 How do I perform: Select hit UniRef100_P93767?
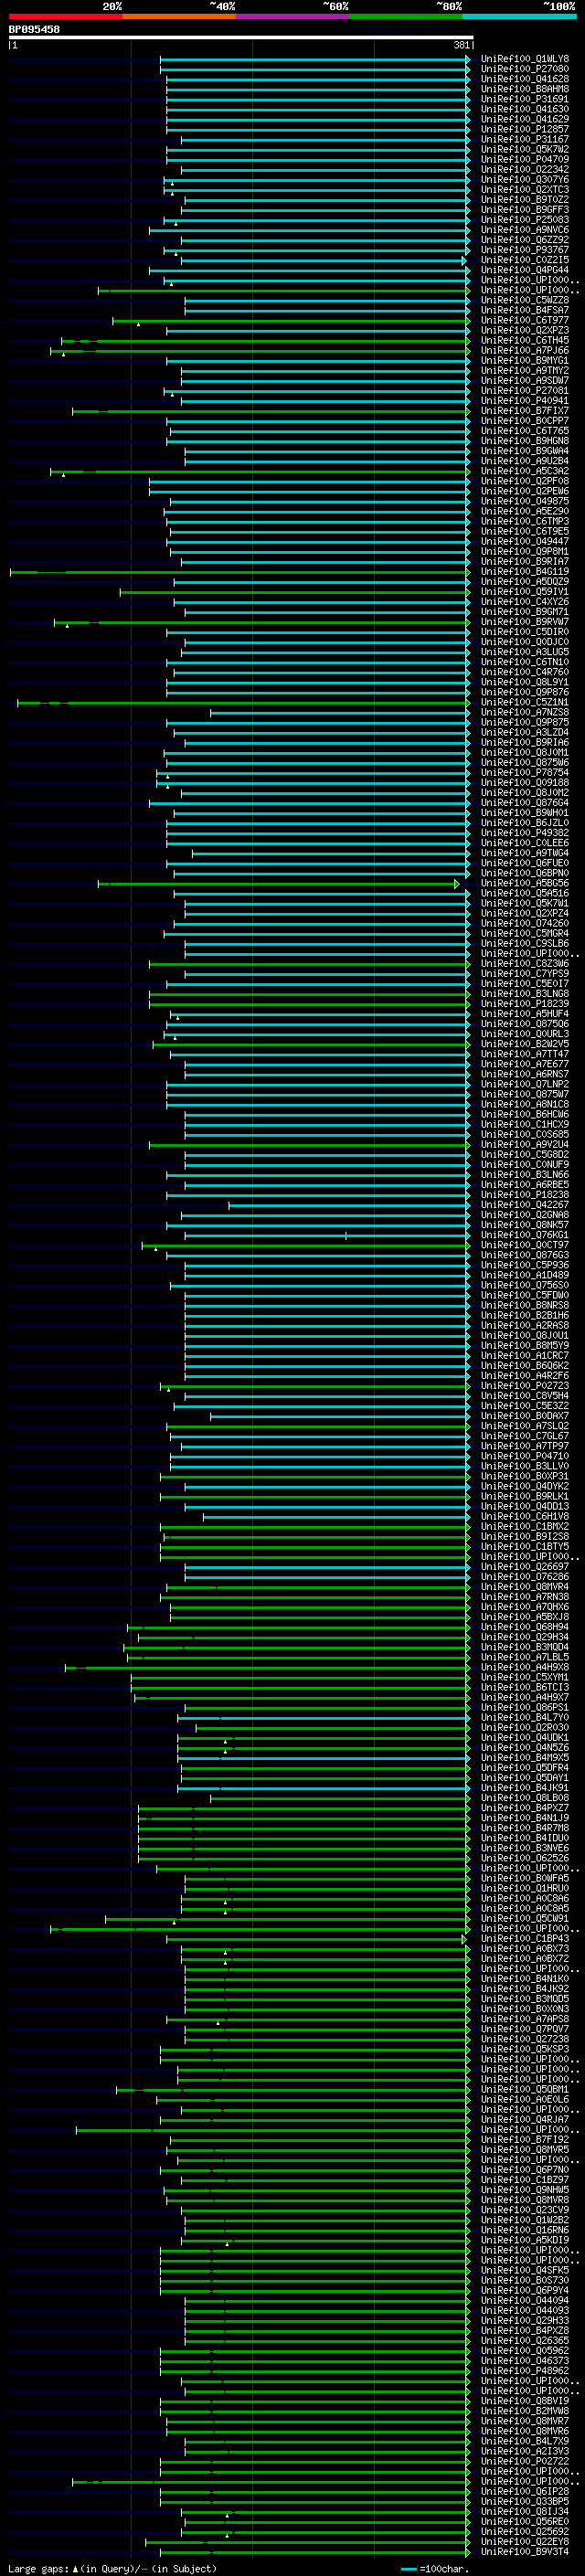(524, 250)
